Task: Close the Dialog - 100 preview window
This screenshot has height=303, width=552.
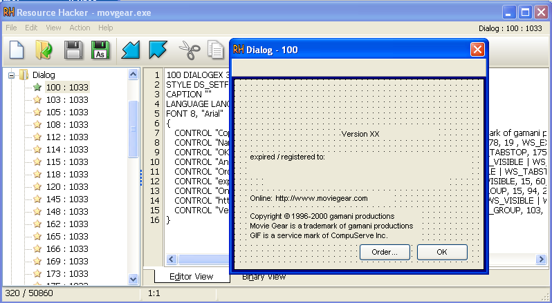Action: [x=477, y=50]
